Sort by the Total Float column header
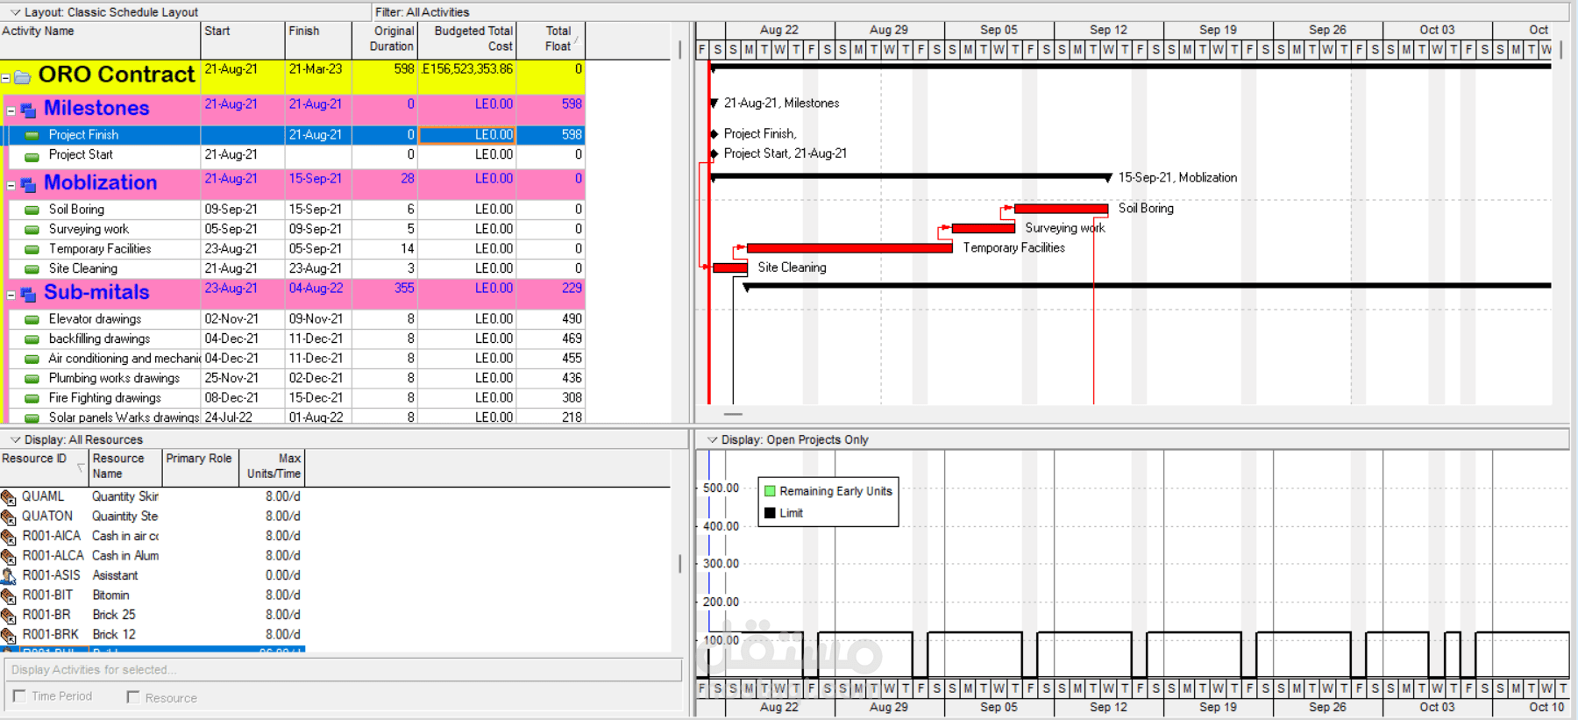This screenshot has width=1578, height=720. (551, 40)
